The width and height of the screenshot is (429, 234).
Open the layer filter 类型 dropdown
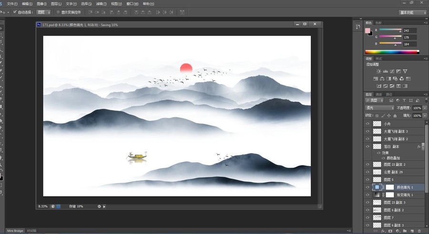(x=374, y=101)
